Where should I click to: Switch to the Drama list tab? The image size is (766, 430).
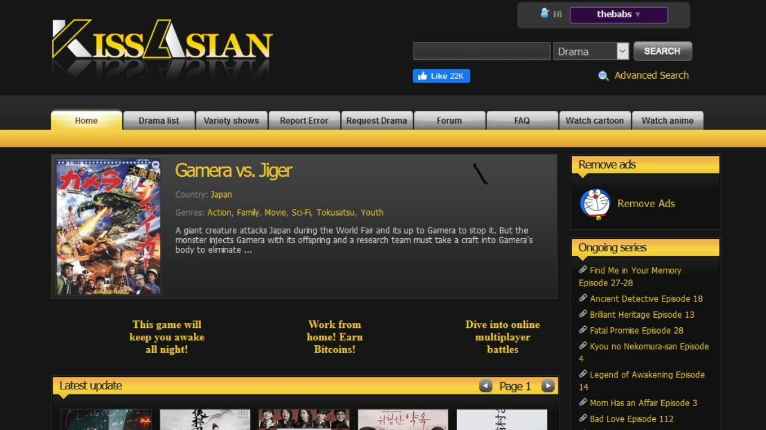pyautogui.click(x=158, y=120)
